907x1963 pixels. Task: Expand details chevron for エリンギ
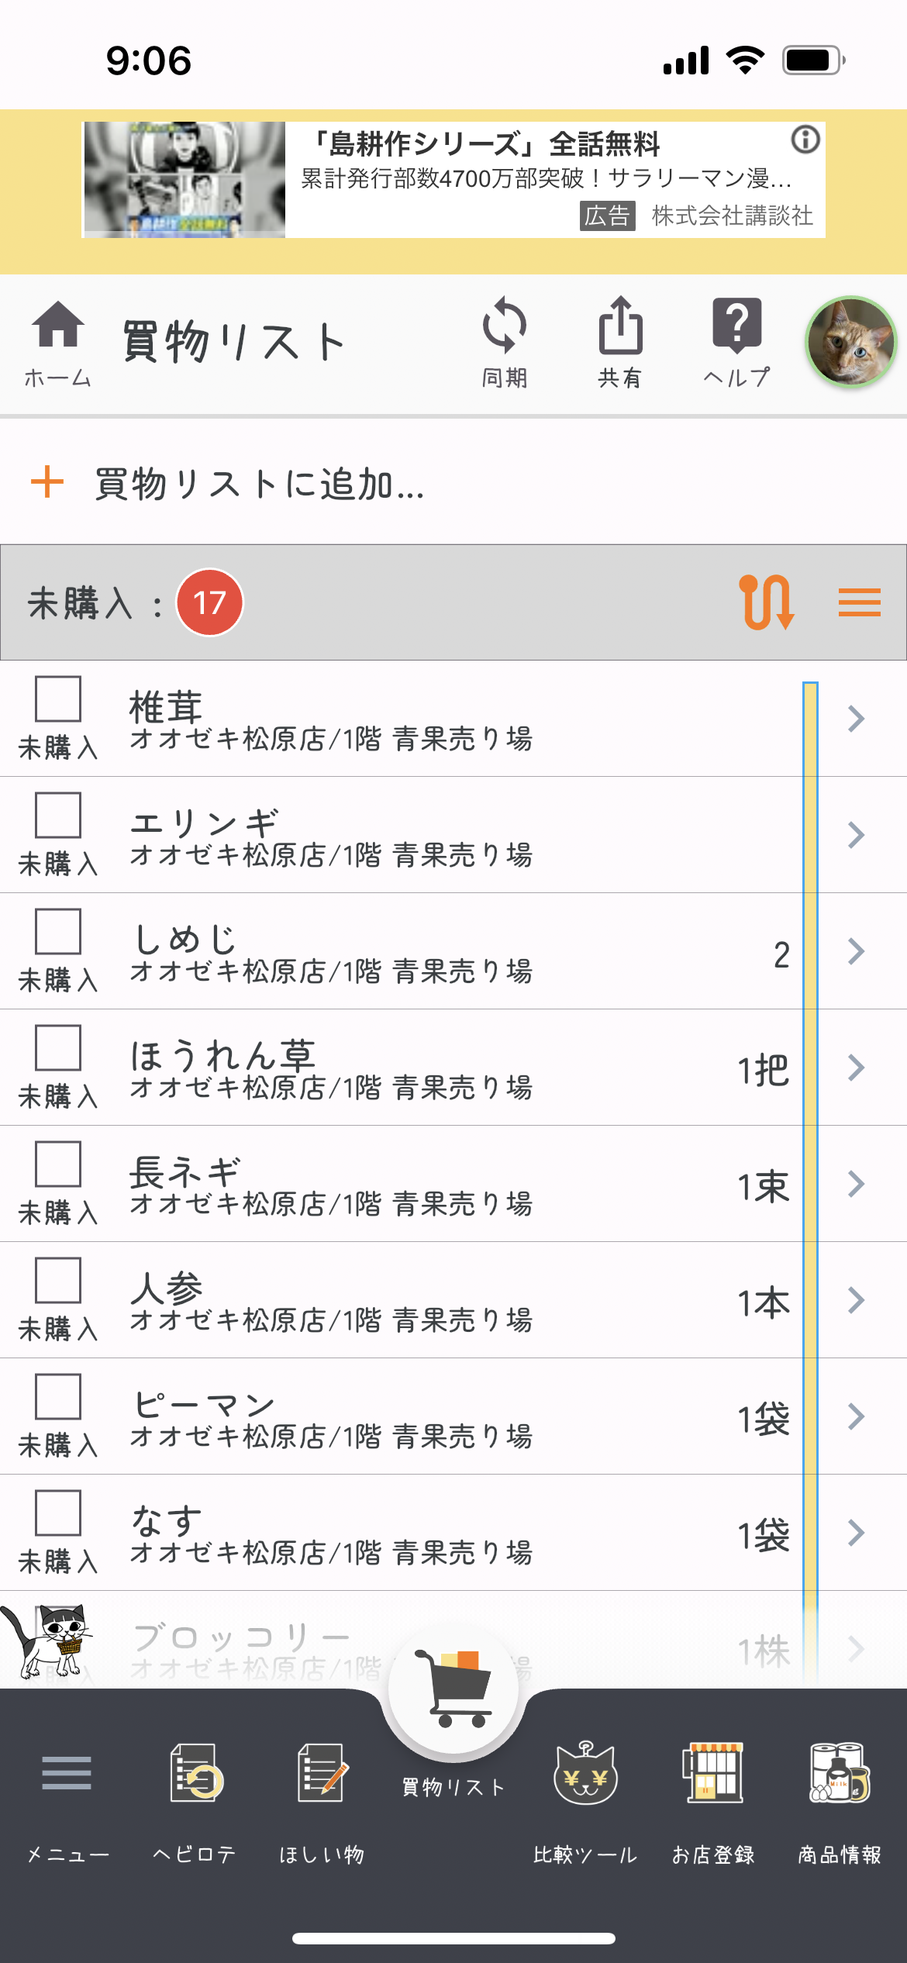(x=856, y=835)
